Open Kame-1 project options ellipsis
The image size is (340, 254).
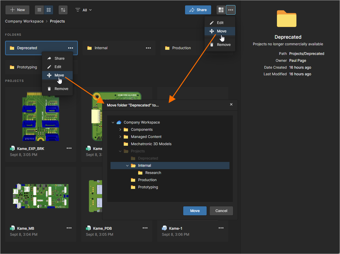pos(221,228)
